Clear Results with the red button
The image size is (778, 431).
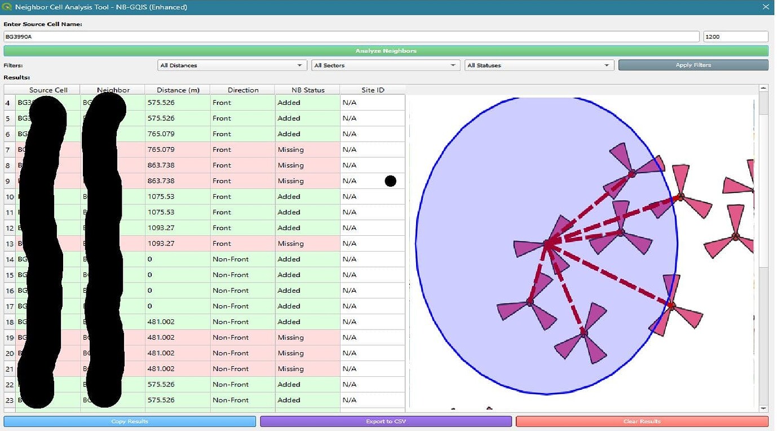642,421
